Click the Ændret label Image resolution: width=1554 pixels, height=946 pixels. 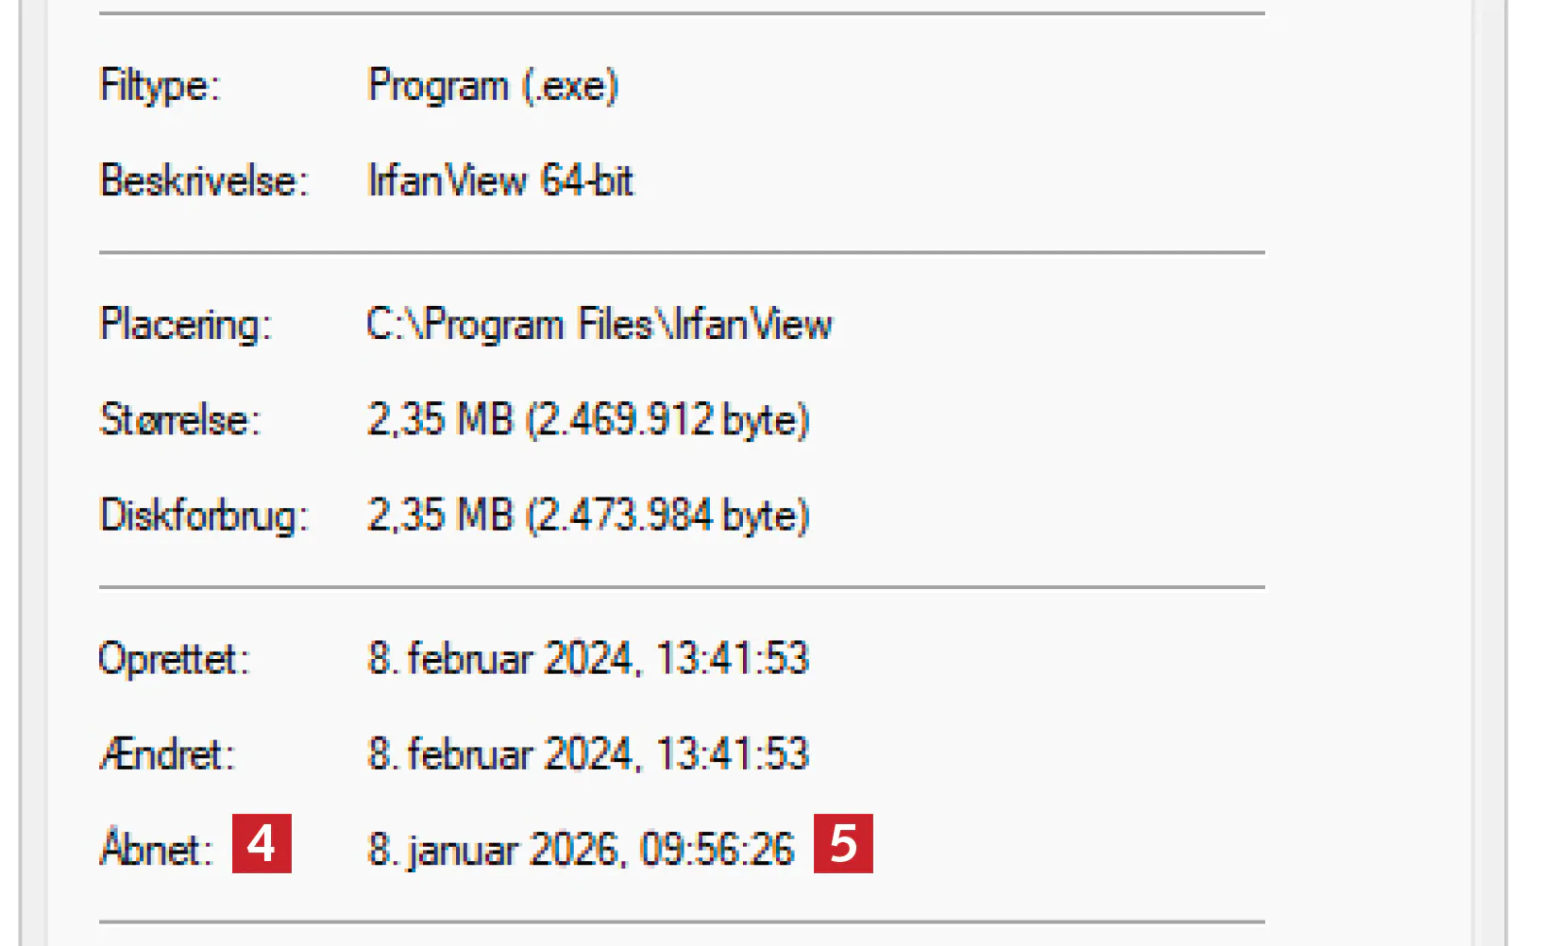(x=167, y=754)
